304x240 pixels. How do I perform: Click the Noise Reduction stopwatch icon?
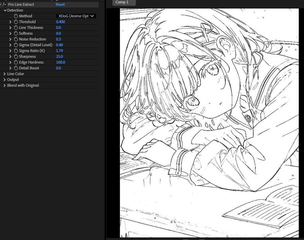tap(16, 39)
